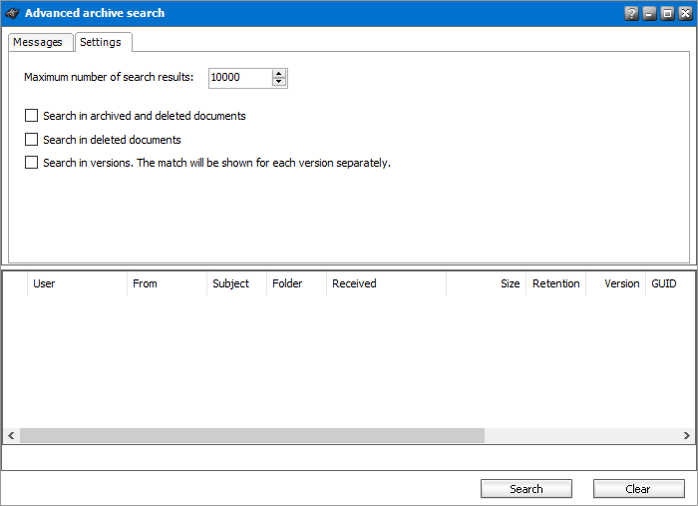This screenshot has height=506, width=698.
Task: Click the maximum search results input field
Action: (239, 78)
